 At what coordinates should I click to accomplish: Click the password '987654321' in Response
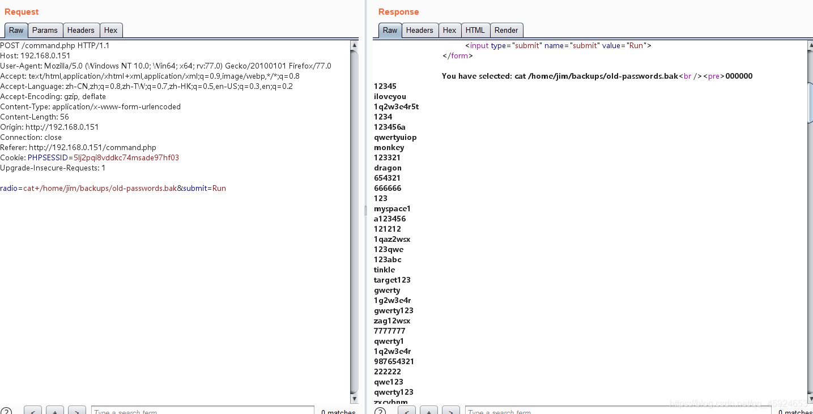394,361
